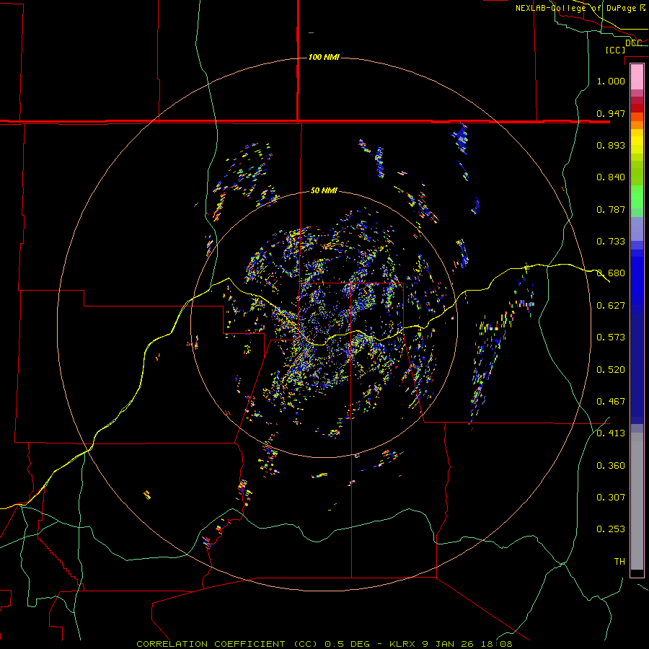Click the 0.627 legend value
The height and width of the screenshot is (649, 649).
pos(611,306)
